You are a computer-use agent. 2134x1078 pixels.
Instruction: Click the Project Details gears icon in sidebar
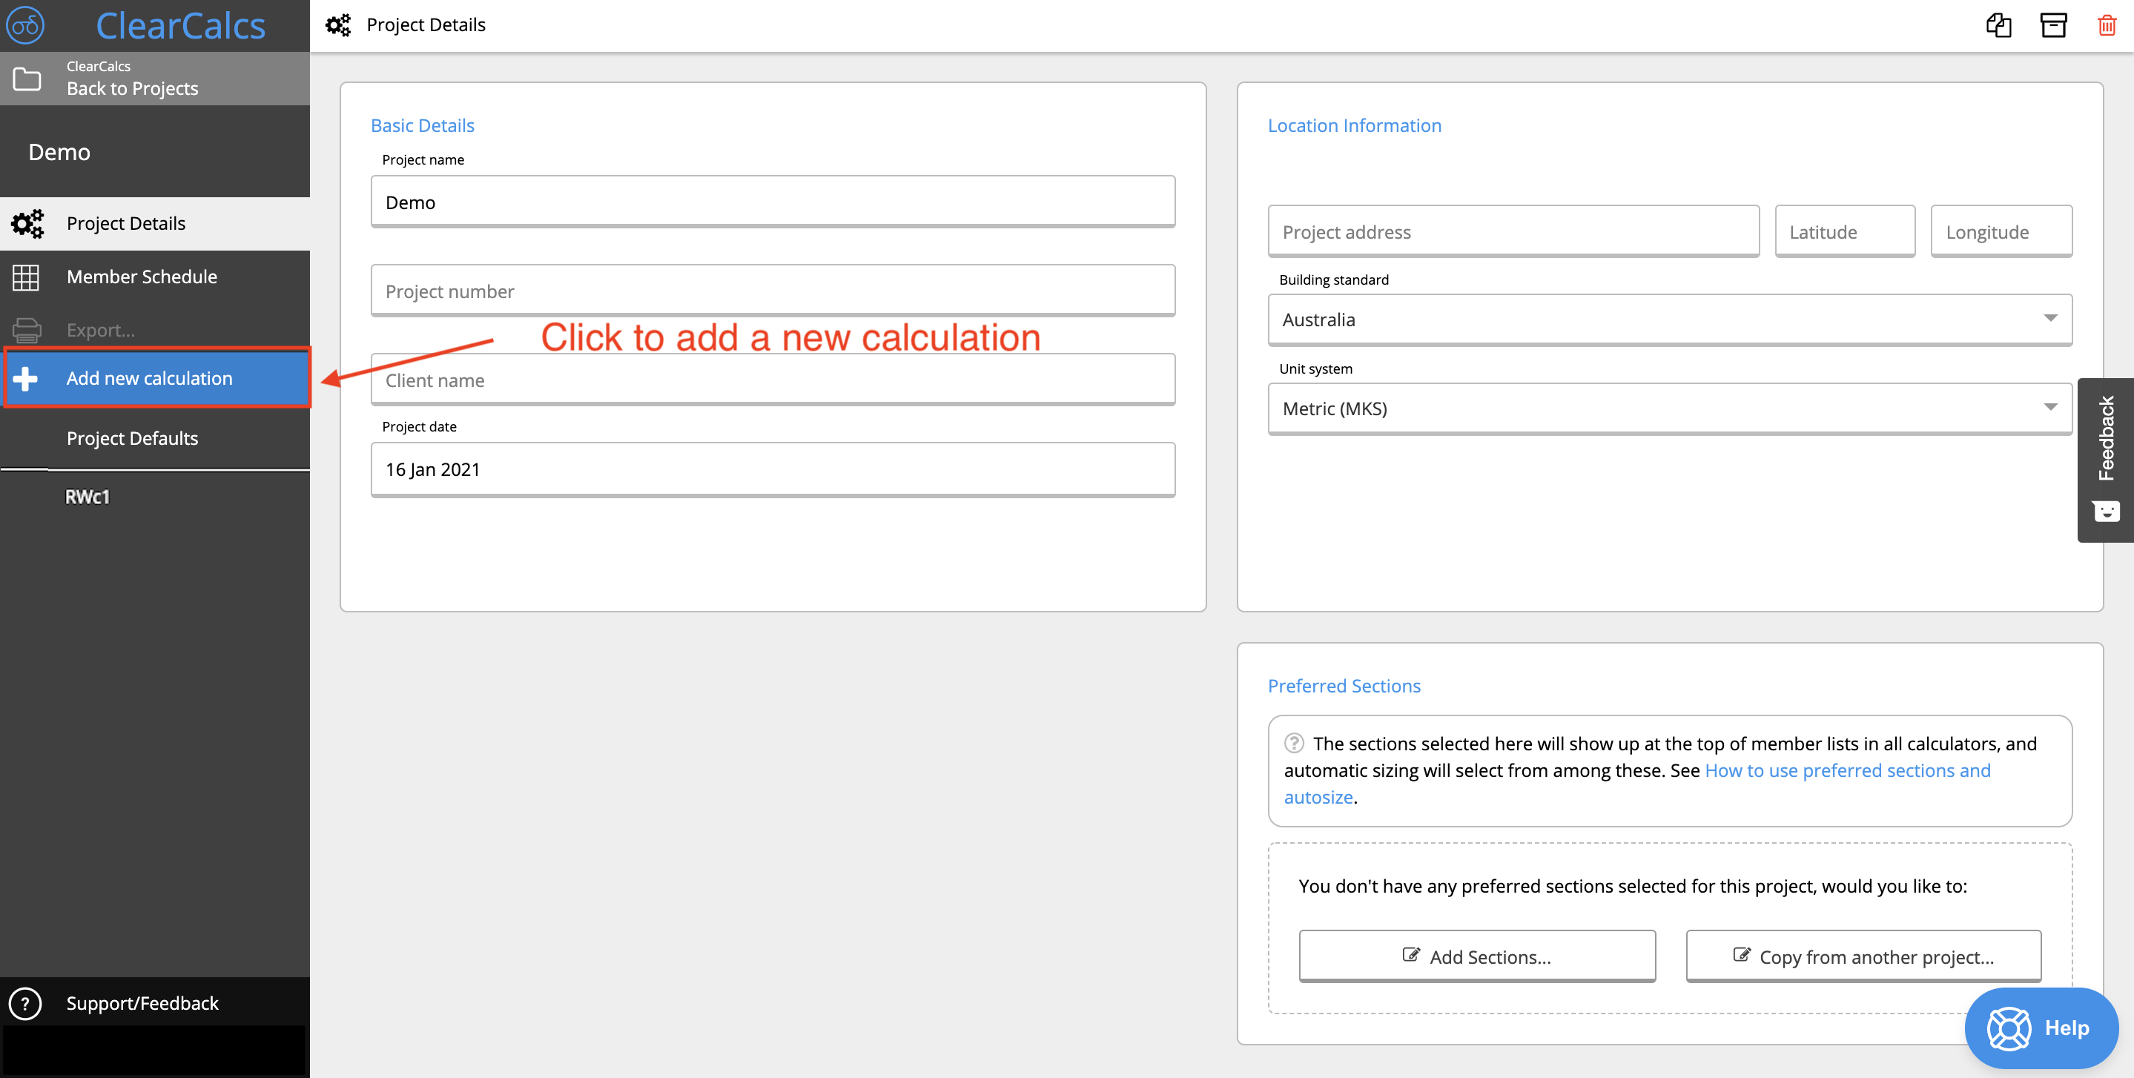point(27,224)
